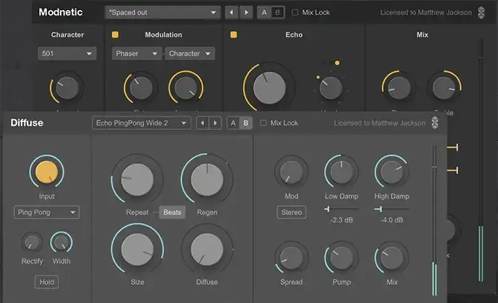Click the Pump knob
Image resolution: width=498 pixels, height=303 pixels.
(341, 258)
